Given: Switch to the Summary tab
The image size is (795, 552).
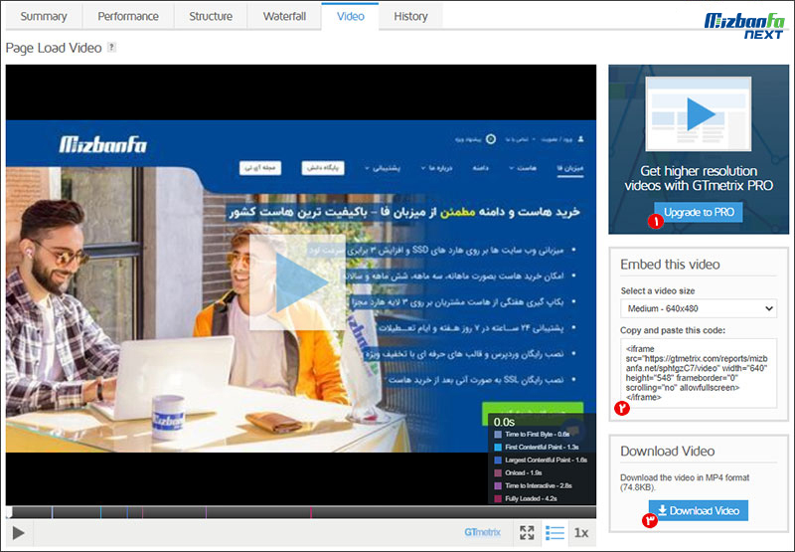Looking at the screenshot, I should [44, 16].
